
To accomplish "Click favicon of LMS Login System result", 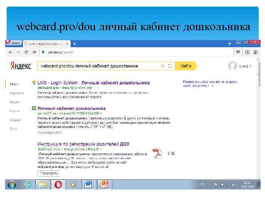I will pos(34,83).
